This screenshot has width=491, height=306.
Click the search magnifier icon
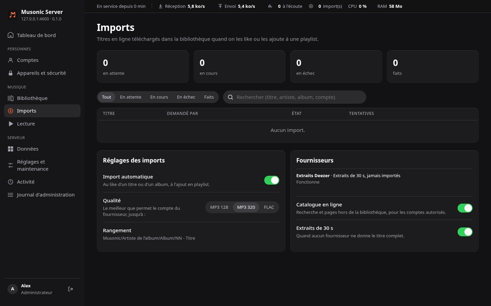230,97
